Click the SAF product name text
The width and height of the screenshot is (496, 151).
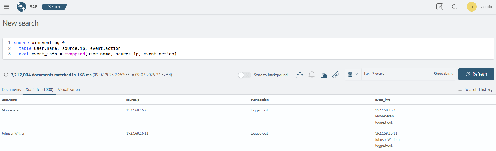point(33,7)
